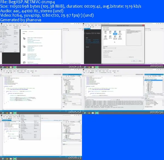
Task: Click the Start Page vertical scrollbar in 00:01:28 frame
Action: point(61,46)
